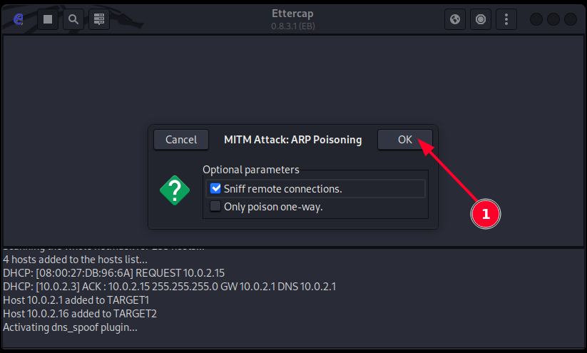Viewport: 587px width, 353px height.
Task: Open the three-dot Ettercap menu
Action: pos(506,19)
